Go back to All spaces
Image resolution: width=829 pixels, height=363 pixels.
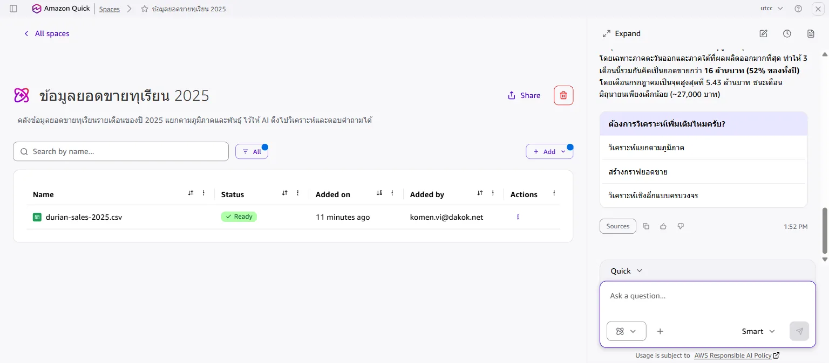46,33
